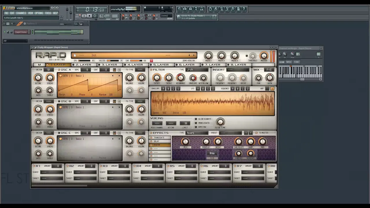The image size is (370, 208).
Task: Open OSC A FX-TYPE dropdown
Action: pos(140,70)
